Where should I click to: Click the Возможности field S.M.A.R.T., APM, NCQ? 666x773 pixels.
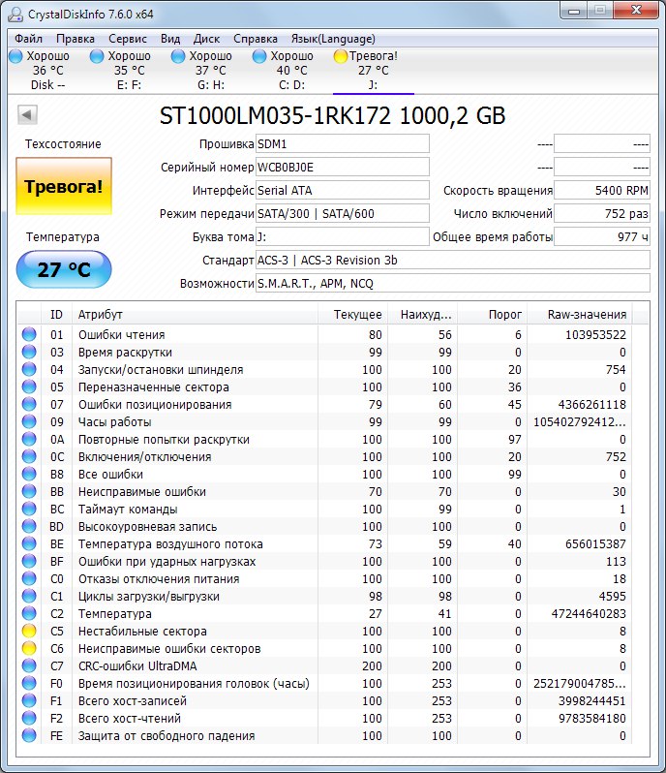pos(453,283)
